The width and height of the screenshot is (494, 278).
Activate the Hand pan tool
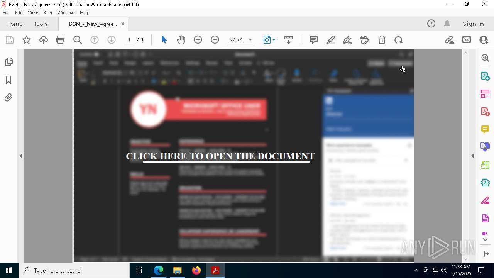point(181,40)
